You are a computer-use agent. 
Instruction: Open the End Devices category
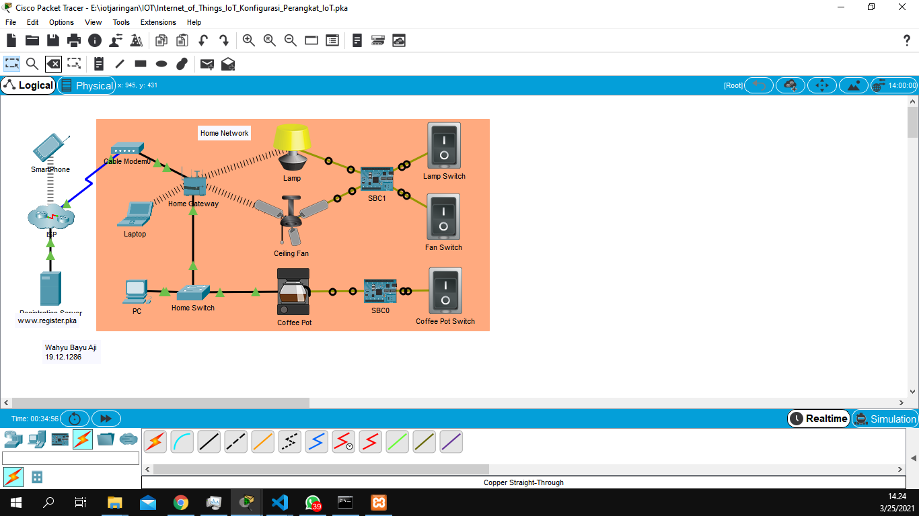point(36,441)
